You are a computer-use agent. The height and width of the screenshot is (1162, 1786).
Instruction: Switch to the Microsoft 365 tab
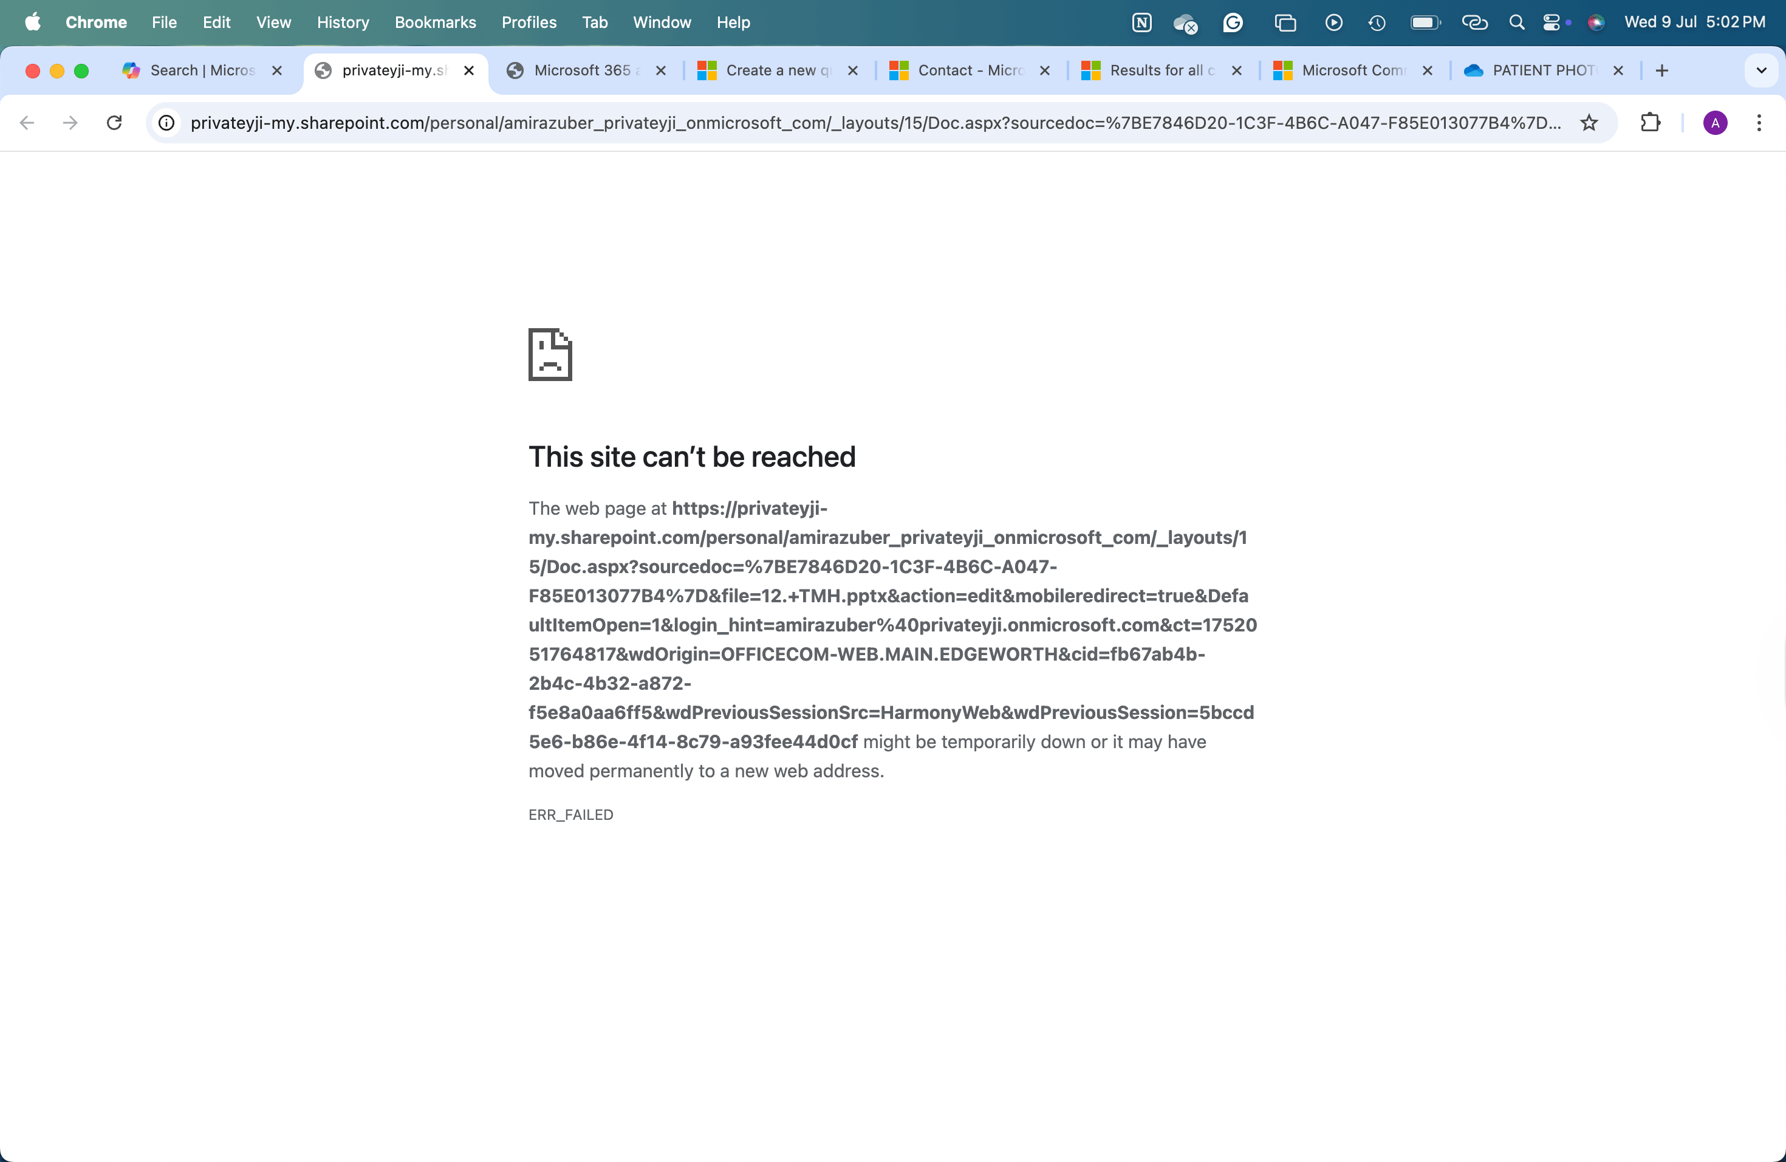[x=587, y=70]
